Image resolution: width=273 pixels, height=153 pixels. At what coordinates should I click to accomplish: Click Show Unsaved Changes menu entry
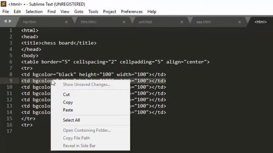coord(87,85)
